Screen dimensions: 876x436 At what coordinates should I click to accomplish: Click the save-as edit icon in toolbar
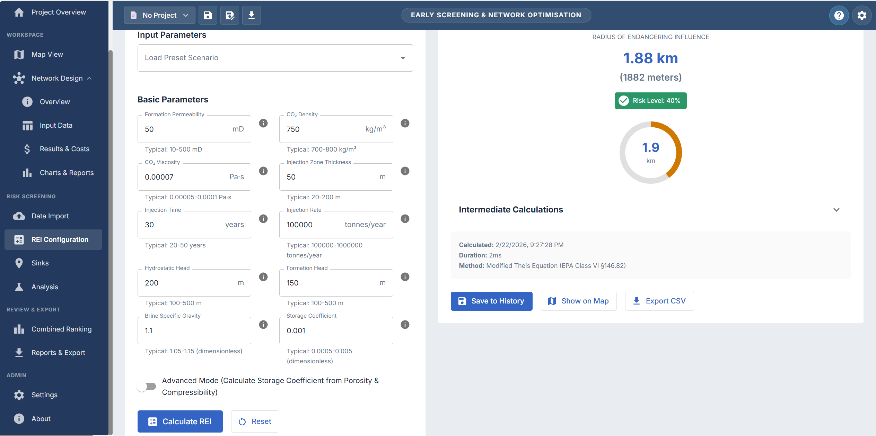[229, 15]
